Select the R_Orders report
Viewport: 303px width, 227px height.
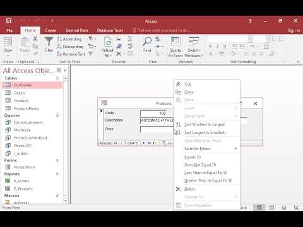click(x=32, y=181)
